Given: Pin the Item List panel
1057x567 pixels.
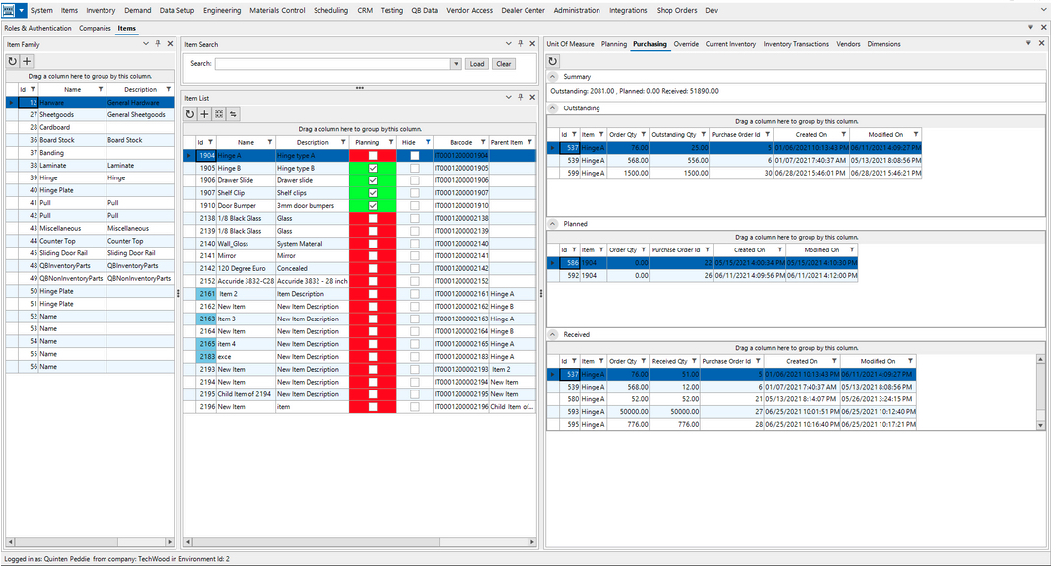Looking at the screenshot, I should click(520, 97).
